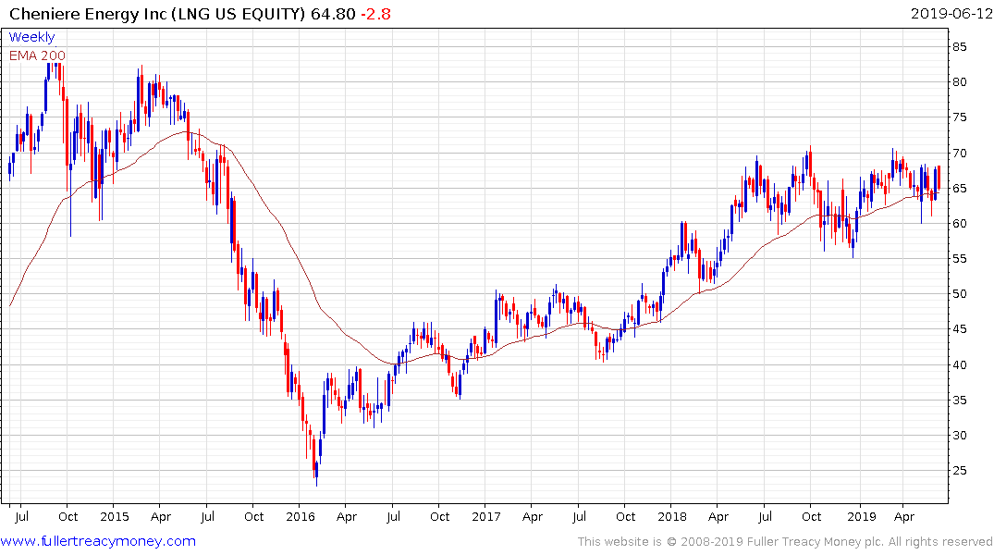Click the 70 price axis label
Viewport: 994px width, 555px height.
pyautogui.click(x=959, y=153)
